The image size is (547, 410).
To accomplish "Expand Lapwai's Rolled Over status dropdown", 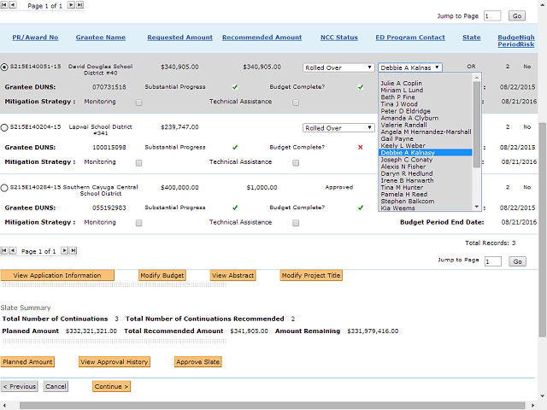I will (338, 127).
